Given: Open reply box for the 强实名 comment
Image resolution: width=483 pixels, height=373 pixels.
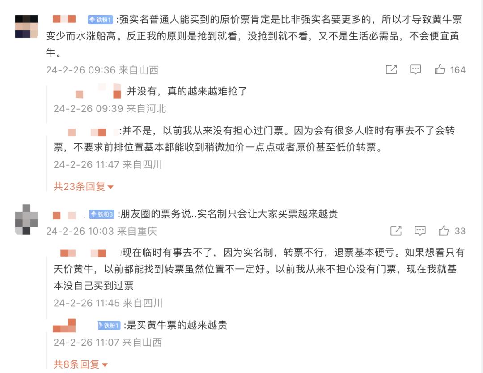Looking at the screenshot, I should point(416,69).
